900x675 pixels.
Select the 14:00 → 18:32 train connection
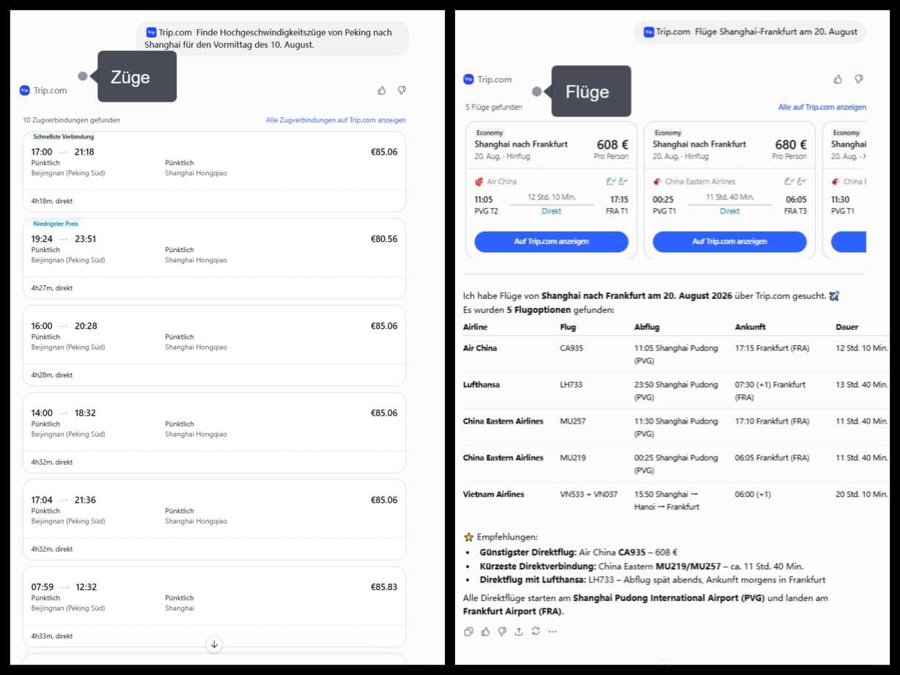(x=214, y=433)
